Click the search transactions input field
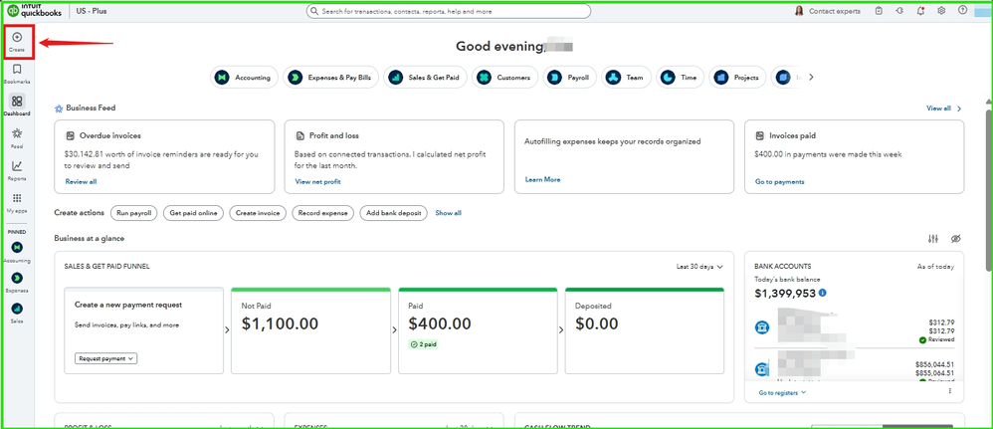Screen dimensions: 993x429 coord(449,11)
